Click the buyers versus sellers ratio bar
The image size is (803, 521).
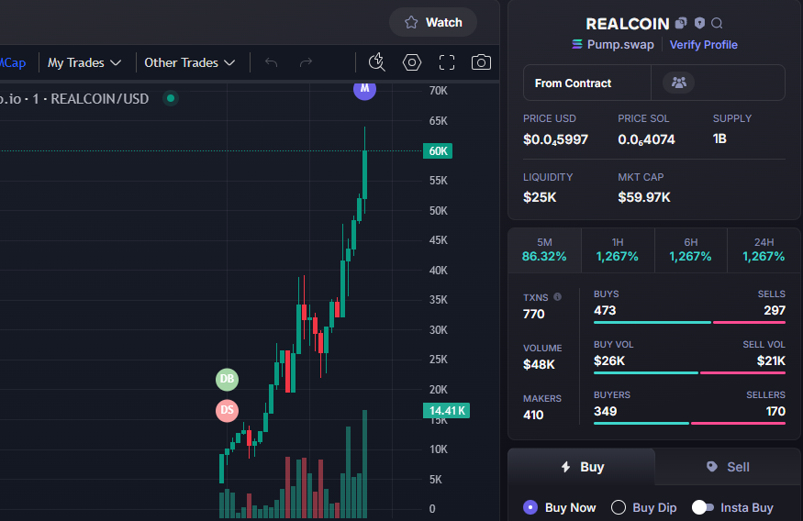(x=689, y=423)
